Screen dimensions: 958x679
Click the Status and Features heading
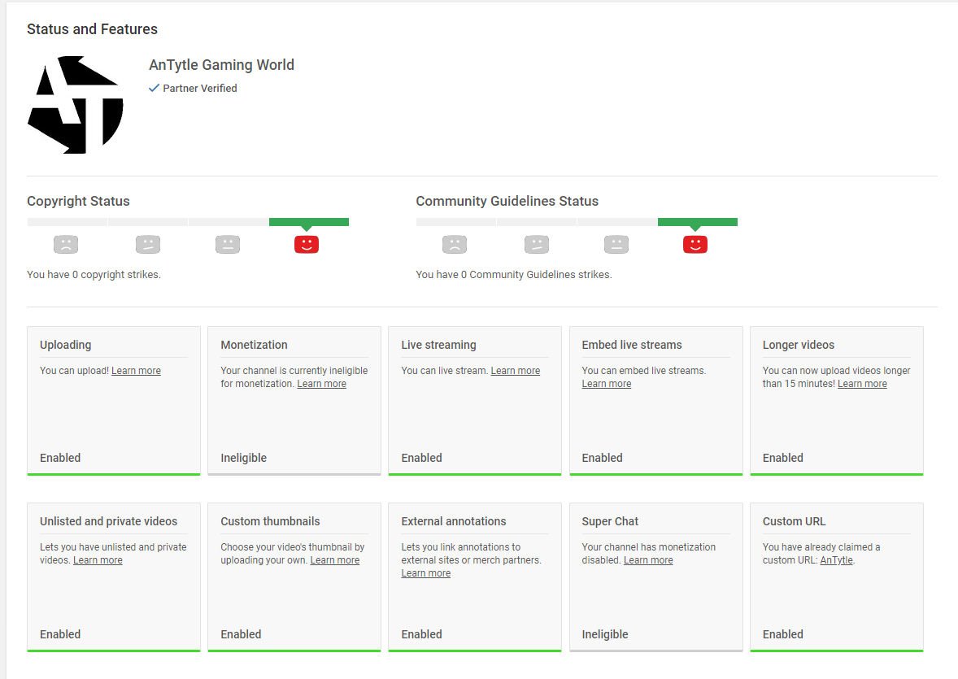pyautogui.click(x=92, y=29)
